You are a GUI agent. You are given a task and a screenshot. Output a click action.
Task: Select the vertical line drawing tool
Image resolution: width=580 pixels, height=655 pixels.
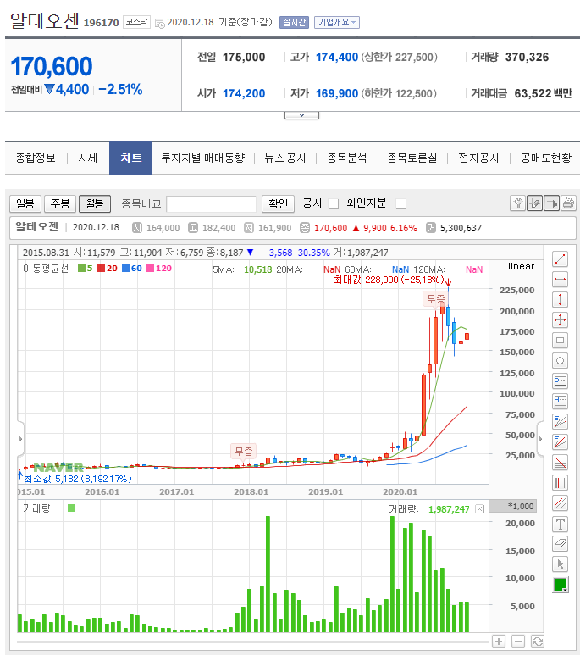click(x=560, y=299)
